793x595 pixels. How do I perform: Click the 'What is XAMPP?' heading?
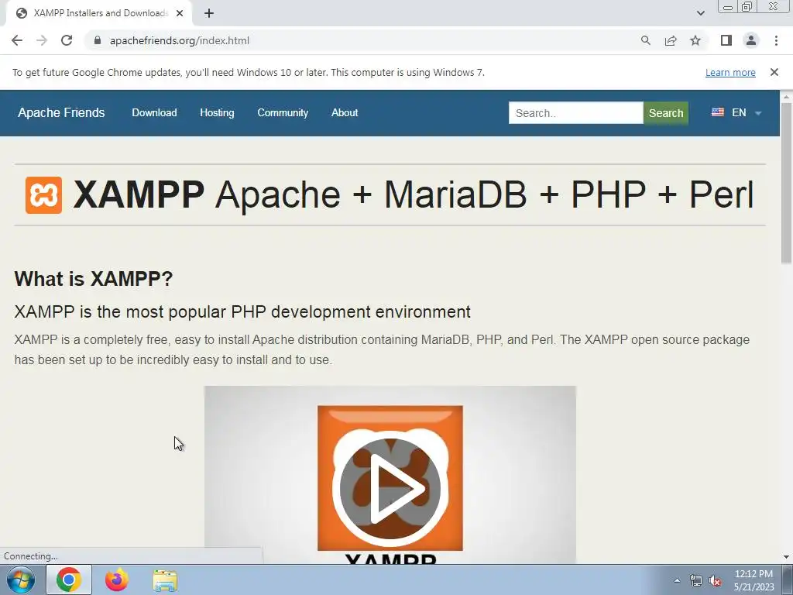94,278
